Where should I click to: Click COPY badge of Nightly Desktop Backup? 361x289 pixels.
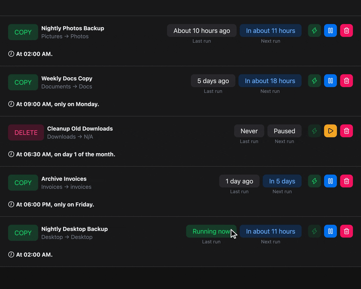pyautogui.click(x=23, y=233)
